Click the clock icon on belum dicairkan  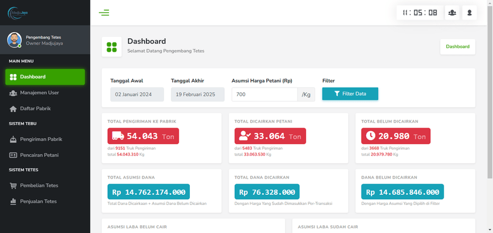370,136
